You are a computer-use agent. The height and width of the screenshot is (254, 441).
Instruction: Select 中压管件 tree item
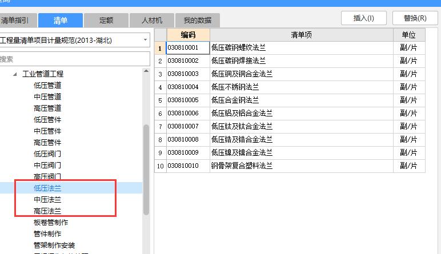coord(47,131)
